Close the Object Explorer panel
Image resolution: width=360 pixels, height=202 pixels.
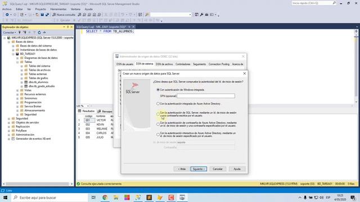71,27
